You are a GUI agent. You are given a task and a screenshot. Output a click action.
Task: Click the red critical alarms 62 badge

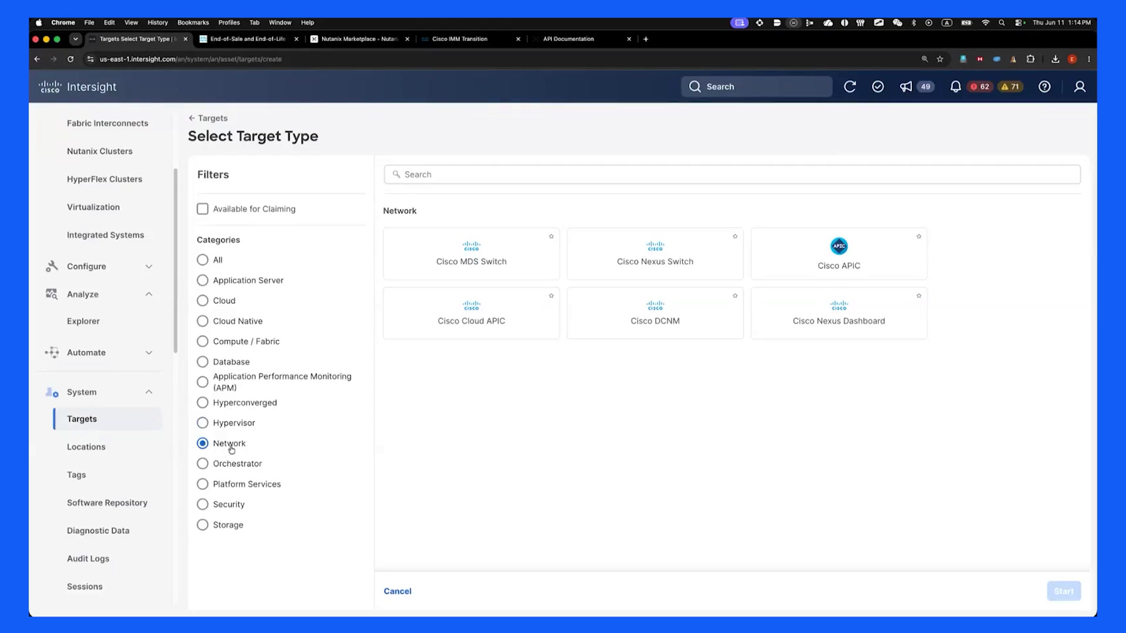point(980,87)
